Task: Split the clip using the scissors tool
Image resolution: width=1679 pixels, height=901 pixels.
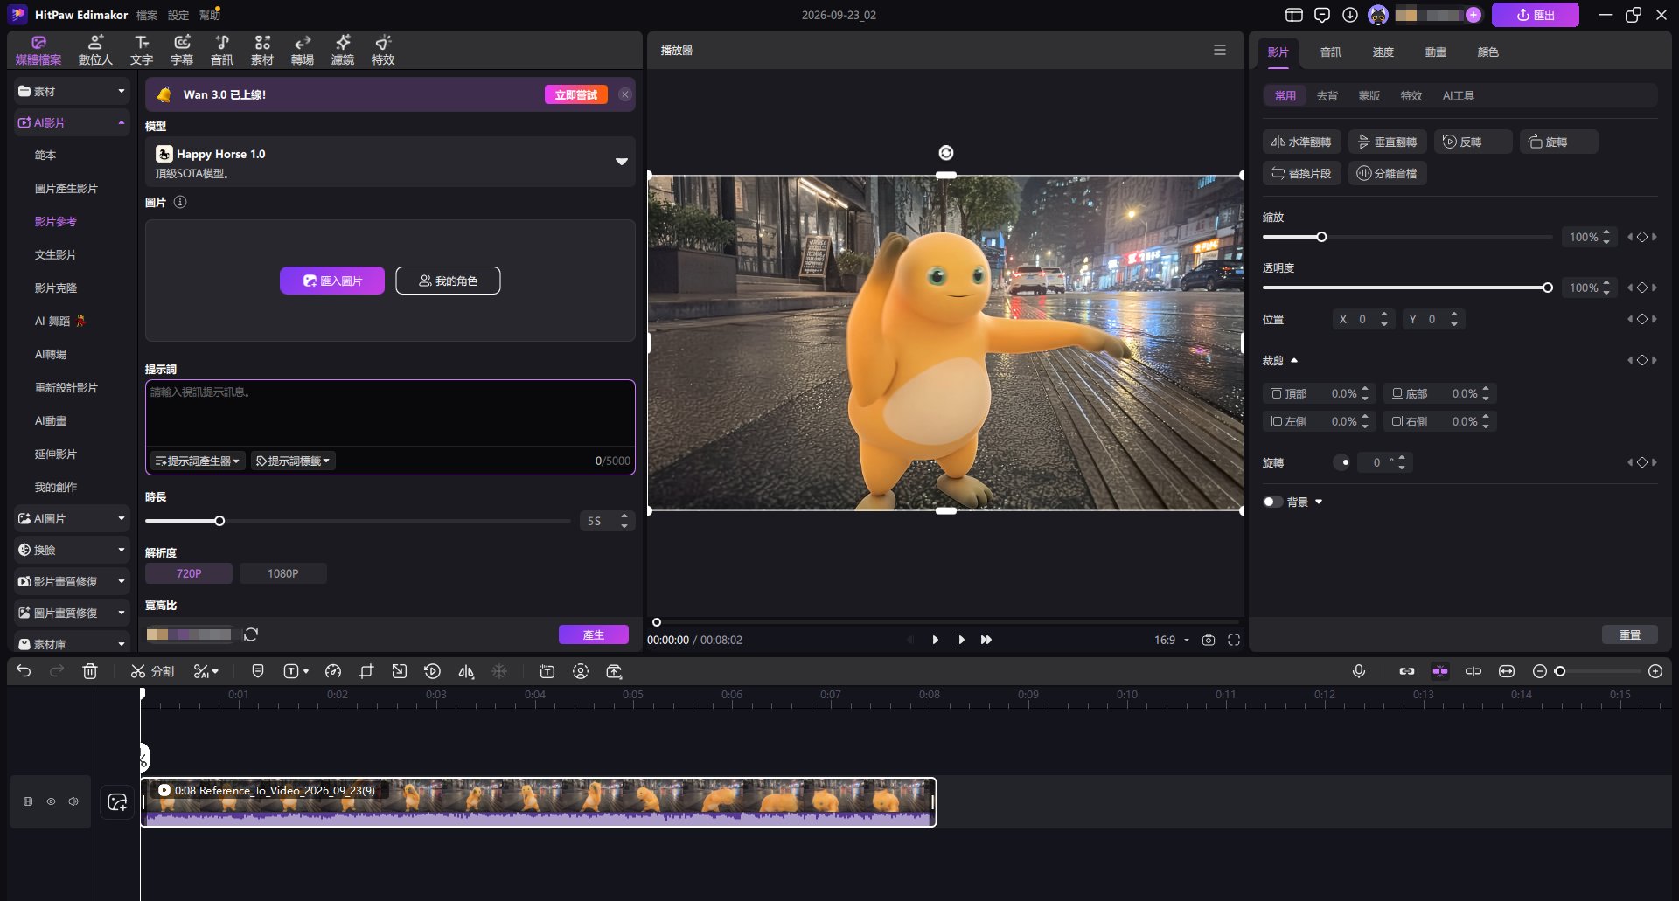Action: 152,671
